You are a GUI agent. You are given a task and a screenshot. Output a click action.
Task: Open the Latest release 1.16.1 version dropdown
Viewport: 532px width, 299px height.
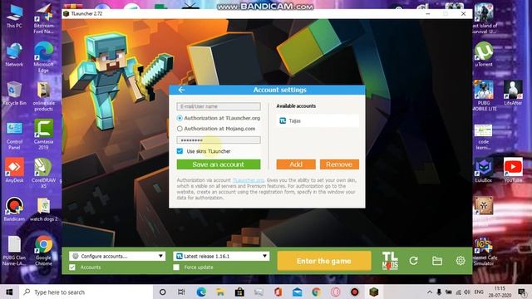[221, 256]
